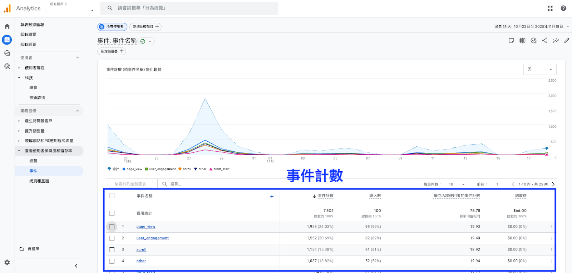Image resolution: width=572 pixels, height=273 pixels.
Task: Click the sparkle trend-line icon
Action: pyautogui.click(x=556, y=41)
